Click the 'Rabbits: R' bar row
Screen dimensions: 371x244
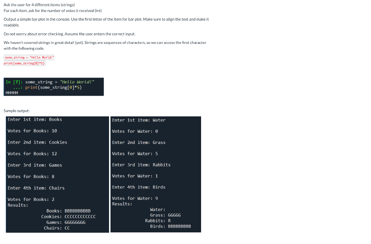(x=158, y=220)
